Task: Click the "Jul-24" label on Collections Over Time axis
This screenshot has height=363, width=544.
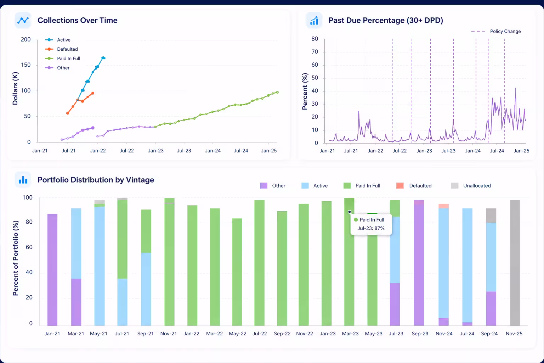Action: click(x=241, y=151)
